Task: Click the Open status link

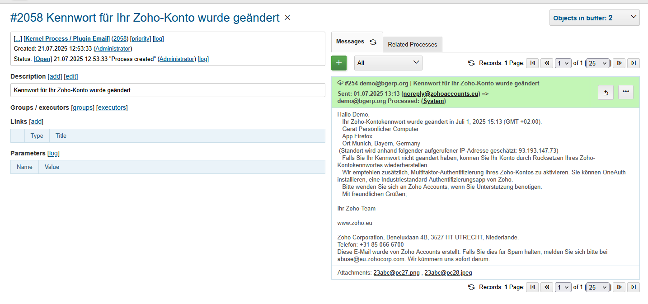Action: click(x=43, y=59)
